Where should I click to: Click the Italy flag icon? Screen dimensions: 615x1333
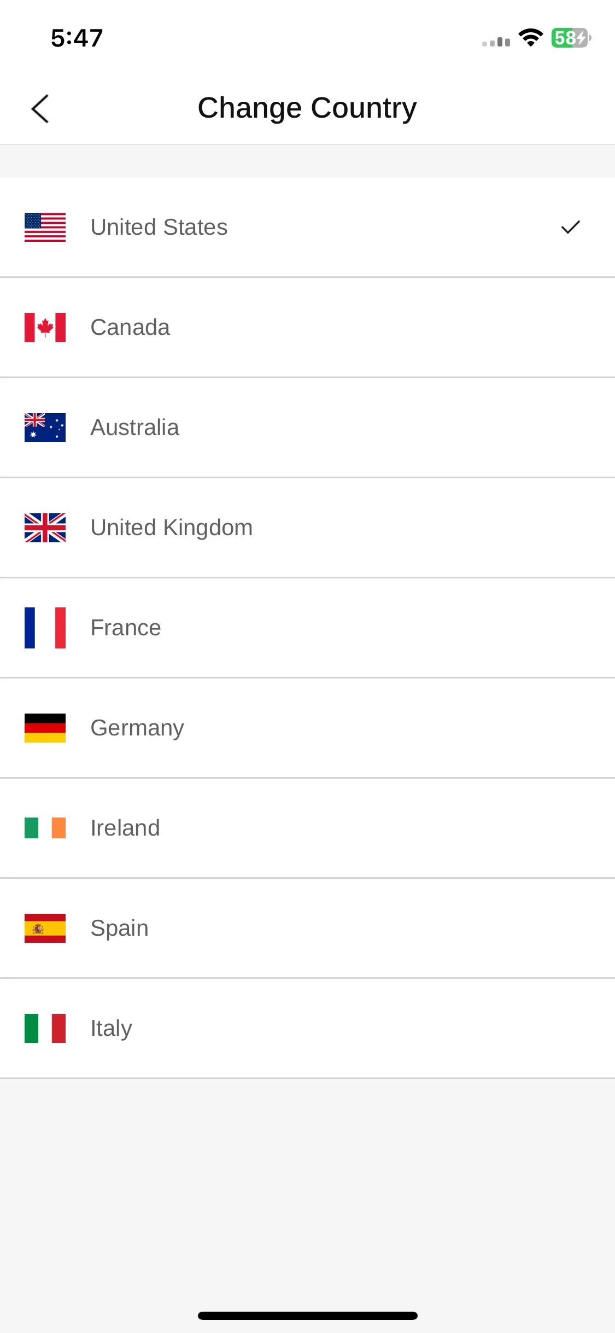click(45, 1028)
